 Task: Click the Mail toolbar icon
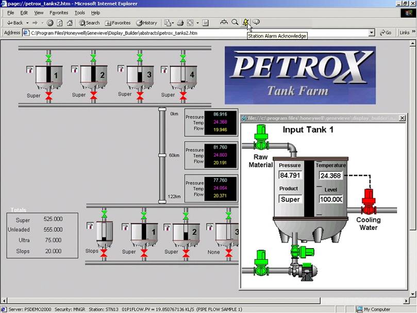pos(168,23)
